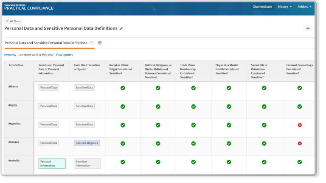Open the Overview link

[x=10, y=55]
